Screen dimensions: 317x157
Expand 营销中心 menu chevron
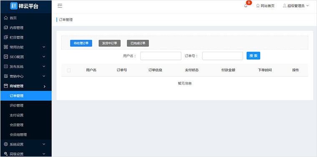click(x=44, y=76)
